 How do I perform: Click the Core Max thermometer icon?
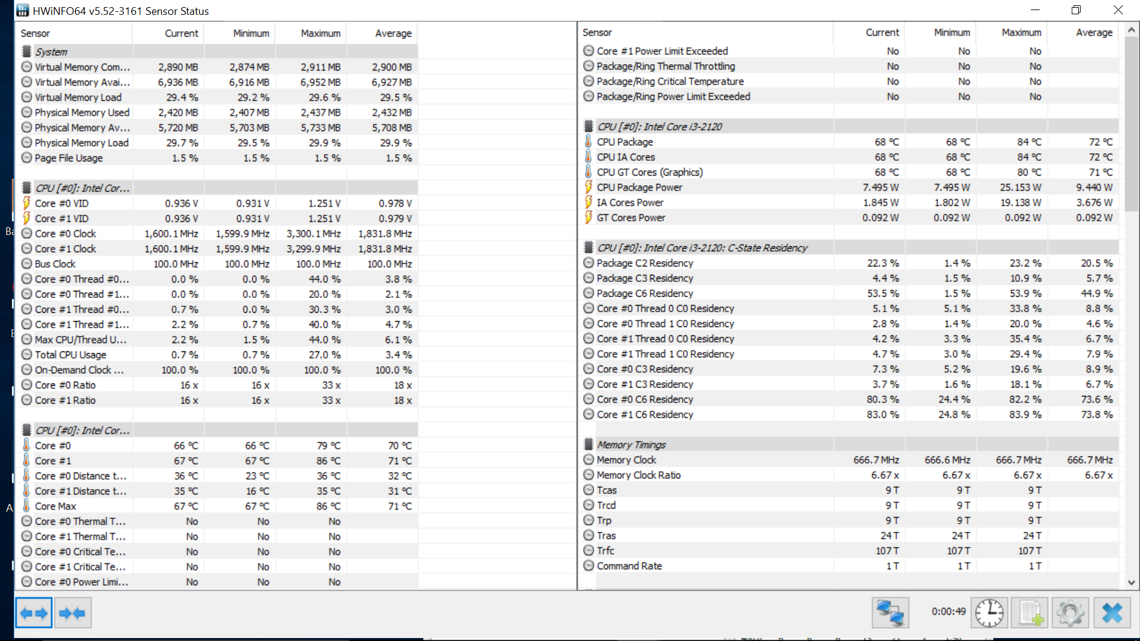[x=27, y=506]
